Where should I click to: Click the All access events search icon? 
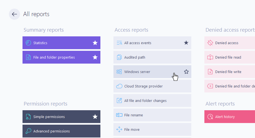point(119,43)
